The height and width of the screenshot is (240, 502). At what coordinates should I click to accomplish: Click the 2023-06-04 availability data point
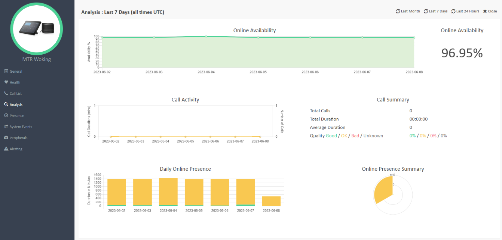206,36
